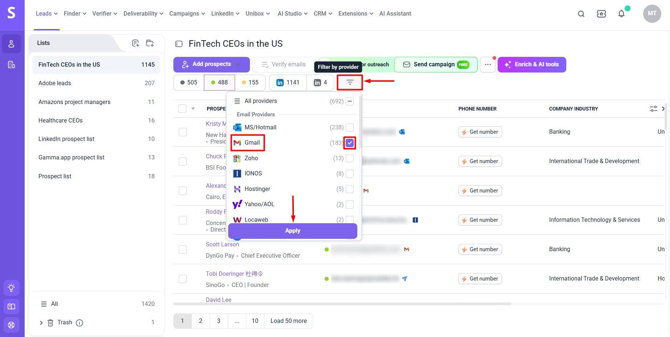Click the Filter by provider icon
The height and width of the screenshot is (337, 670).
coord(350,83)
